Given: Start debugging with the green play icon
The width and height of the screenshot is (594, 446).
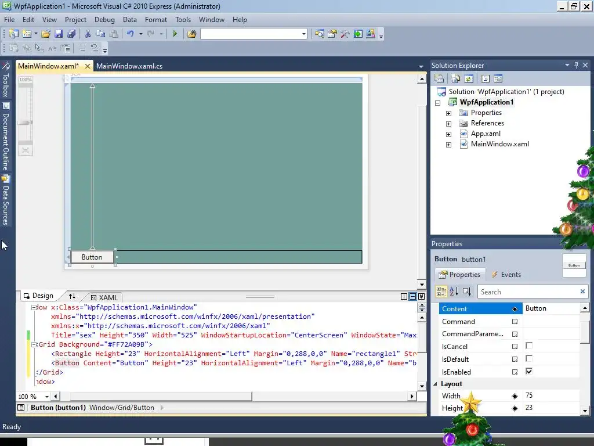Looking at the screenshot, I should point(175,34).
